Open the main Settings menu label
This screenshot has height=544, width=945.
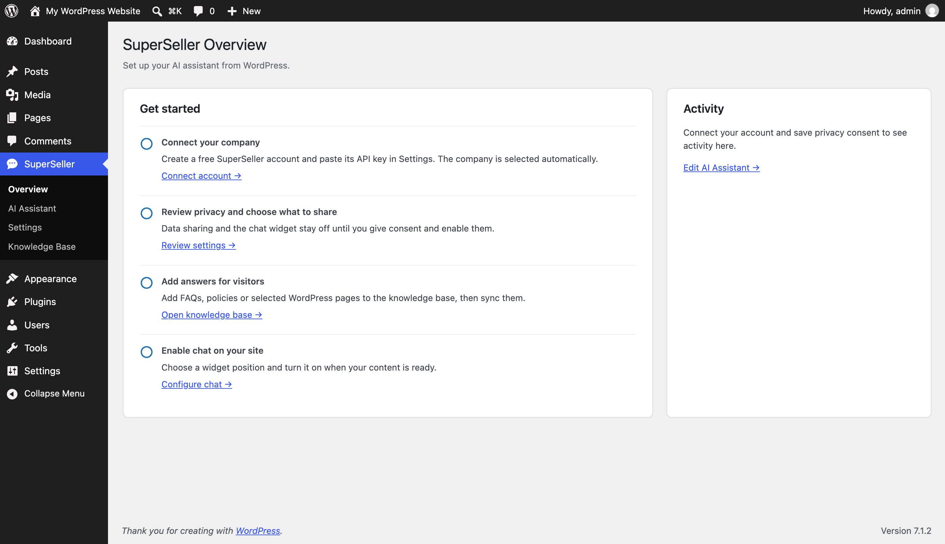pos(42,371)
